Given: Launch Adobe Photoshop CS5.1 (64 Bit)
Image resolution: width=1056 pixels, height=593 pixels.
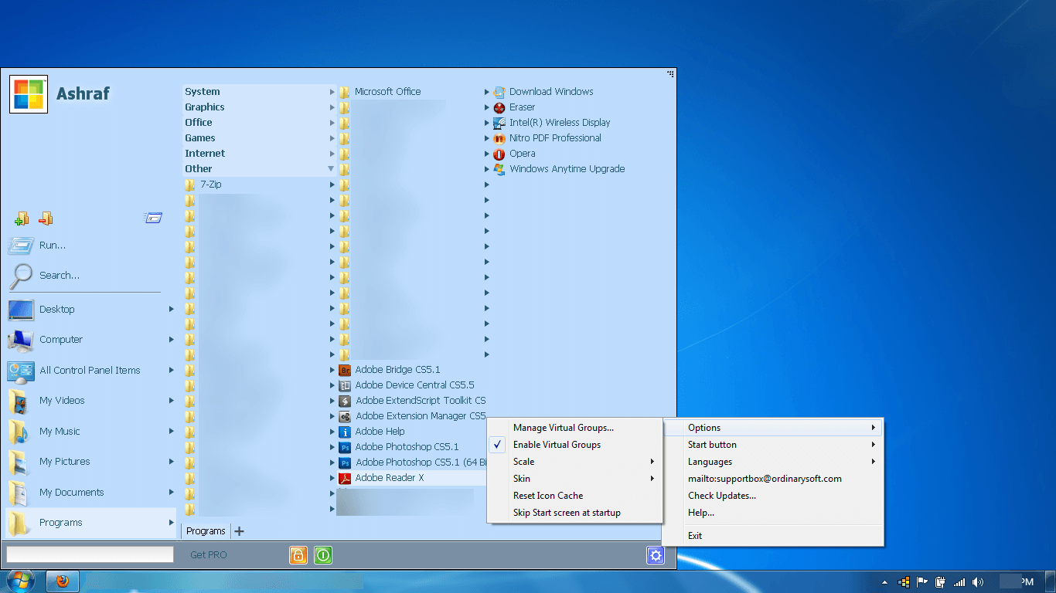Looking at the screenshot, I should (412, 463).
